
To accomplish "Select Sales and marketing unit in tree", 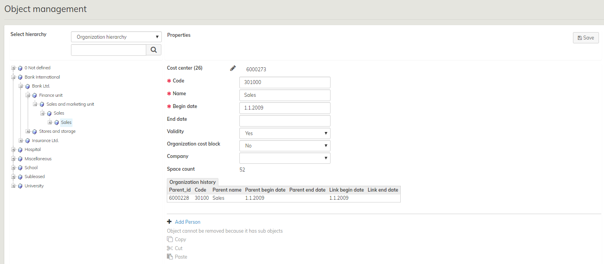I will [x=70, y=104].
